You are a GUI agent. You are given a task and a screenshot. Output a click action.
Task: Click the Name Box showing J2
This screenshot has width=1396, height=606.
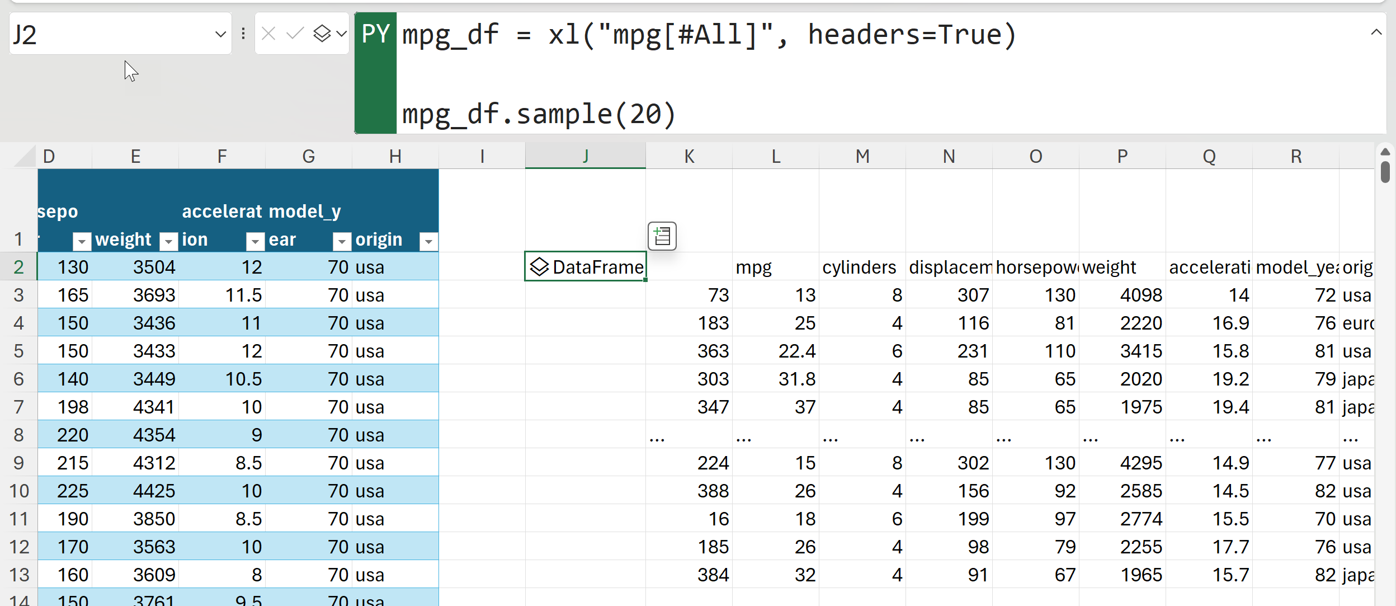pyautogui.click(x=112, y=34)
